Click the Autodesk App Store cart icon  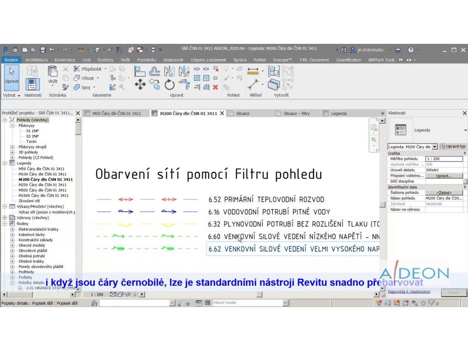click(398, 50)
